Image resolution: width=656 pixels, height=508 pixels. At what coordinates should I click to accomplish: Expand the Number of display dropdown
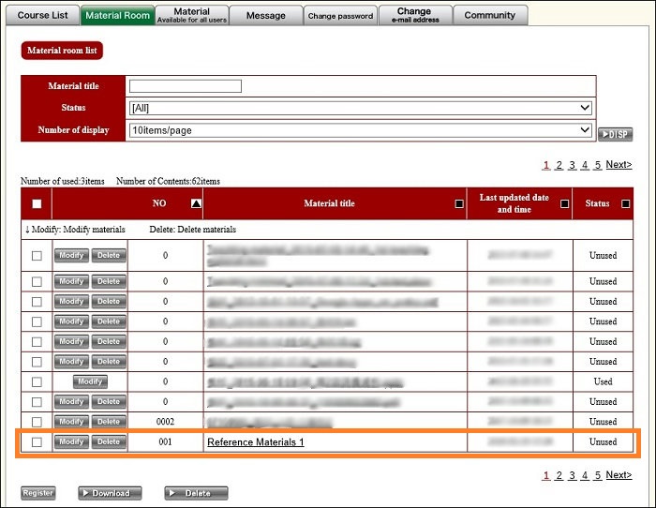[360, 130]
